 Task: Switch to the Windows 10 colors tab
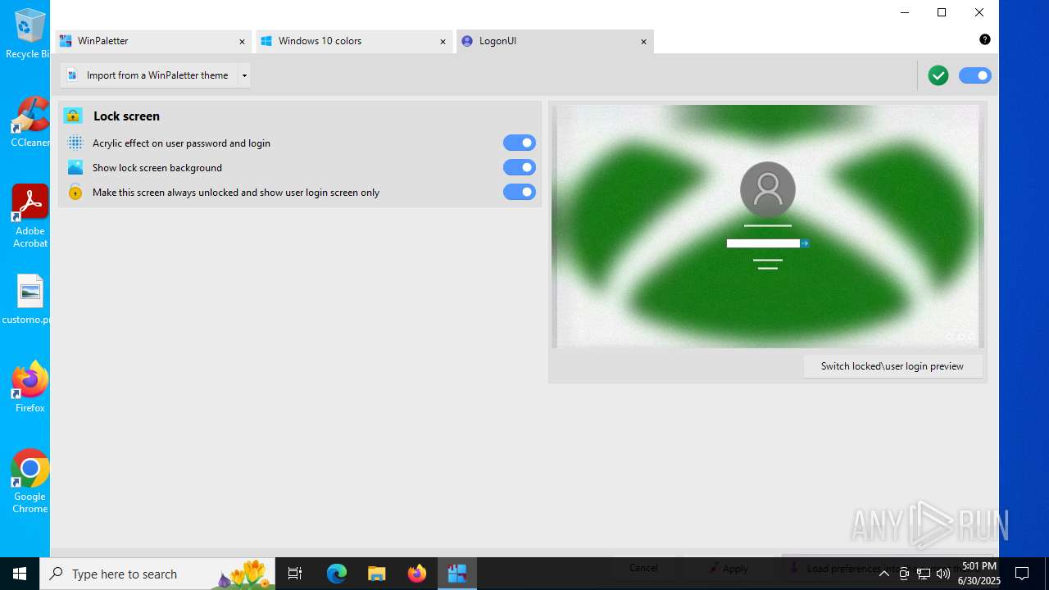(x=353, y=41)
